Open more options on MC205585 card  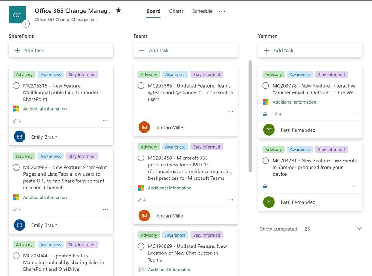click(x=230, y=111)
